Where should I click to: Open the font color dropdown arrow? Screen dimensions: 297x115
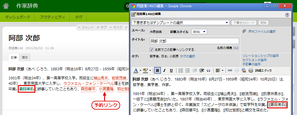point(141,70)
